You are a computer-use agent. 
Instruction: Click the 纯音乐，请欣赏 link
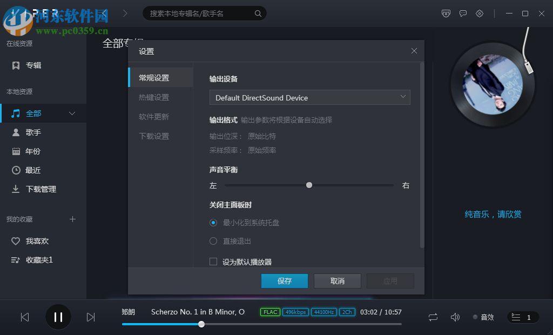[492, 214]
